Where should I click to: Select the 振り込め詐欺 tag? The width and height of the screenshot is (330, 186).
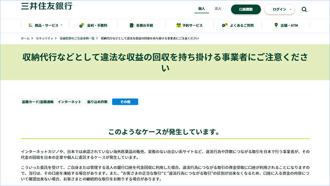tap(97, 102)
